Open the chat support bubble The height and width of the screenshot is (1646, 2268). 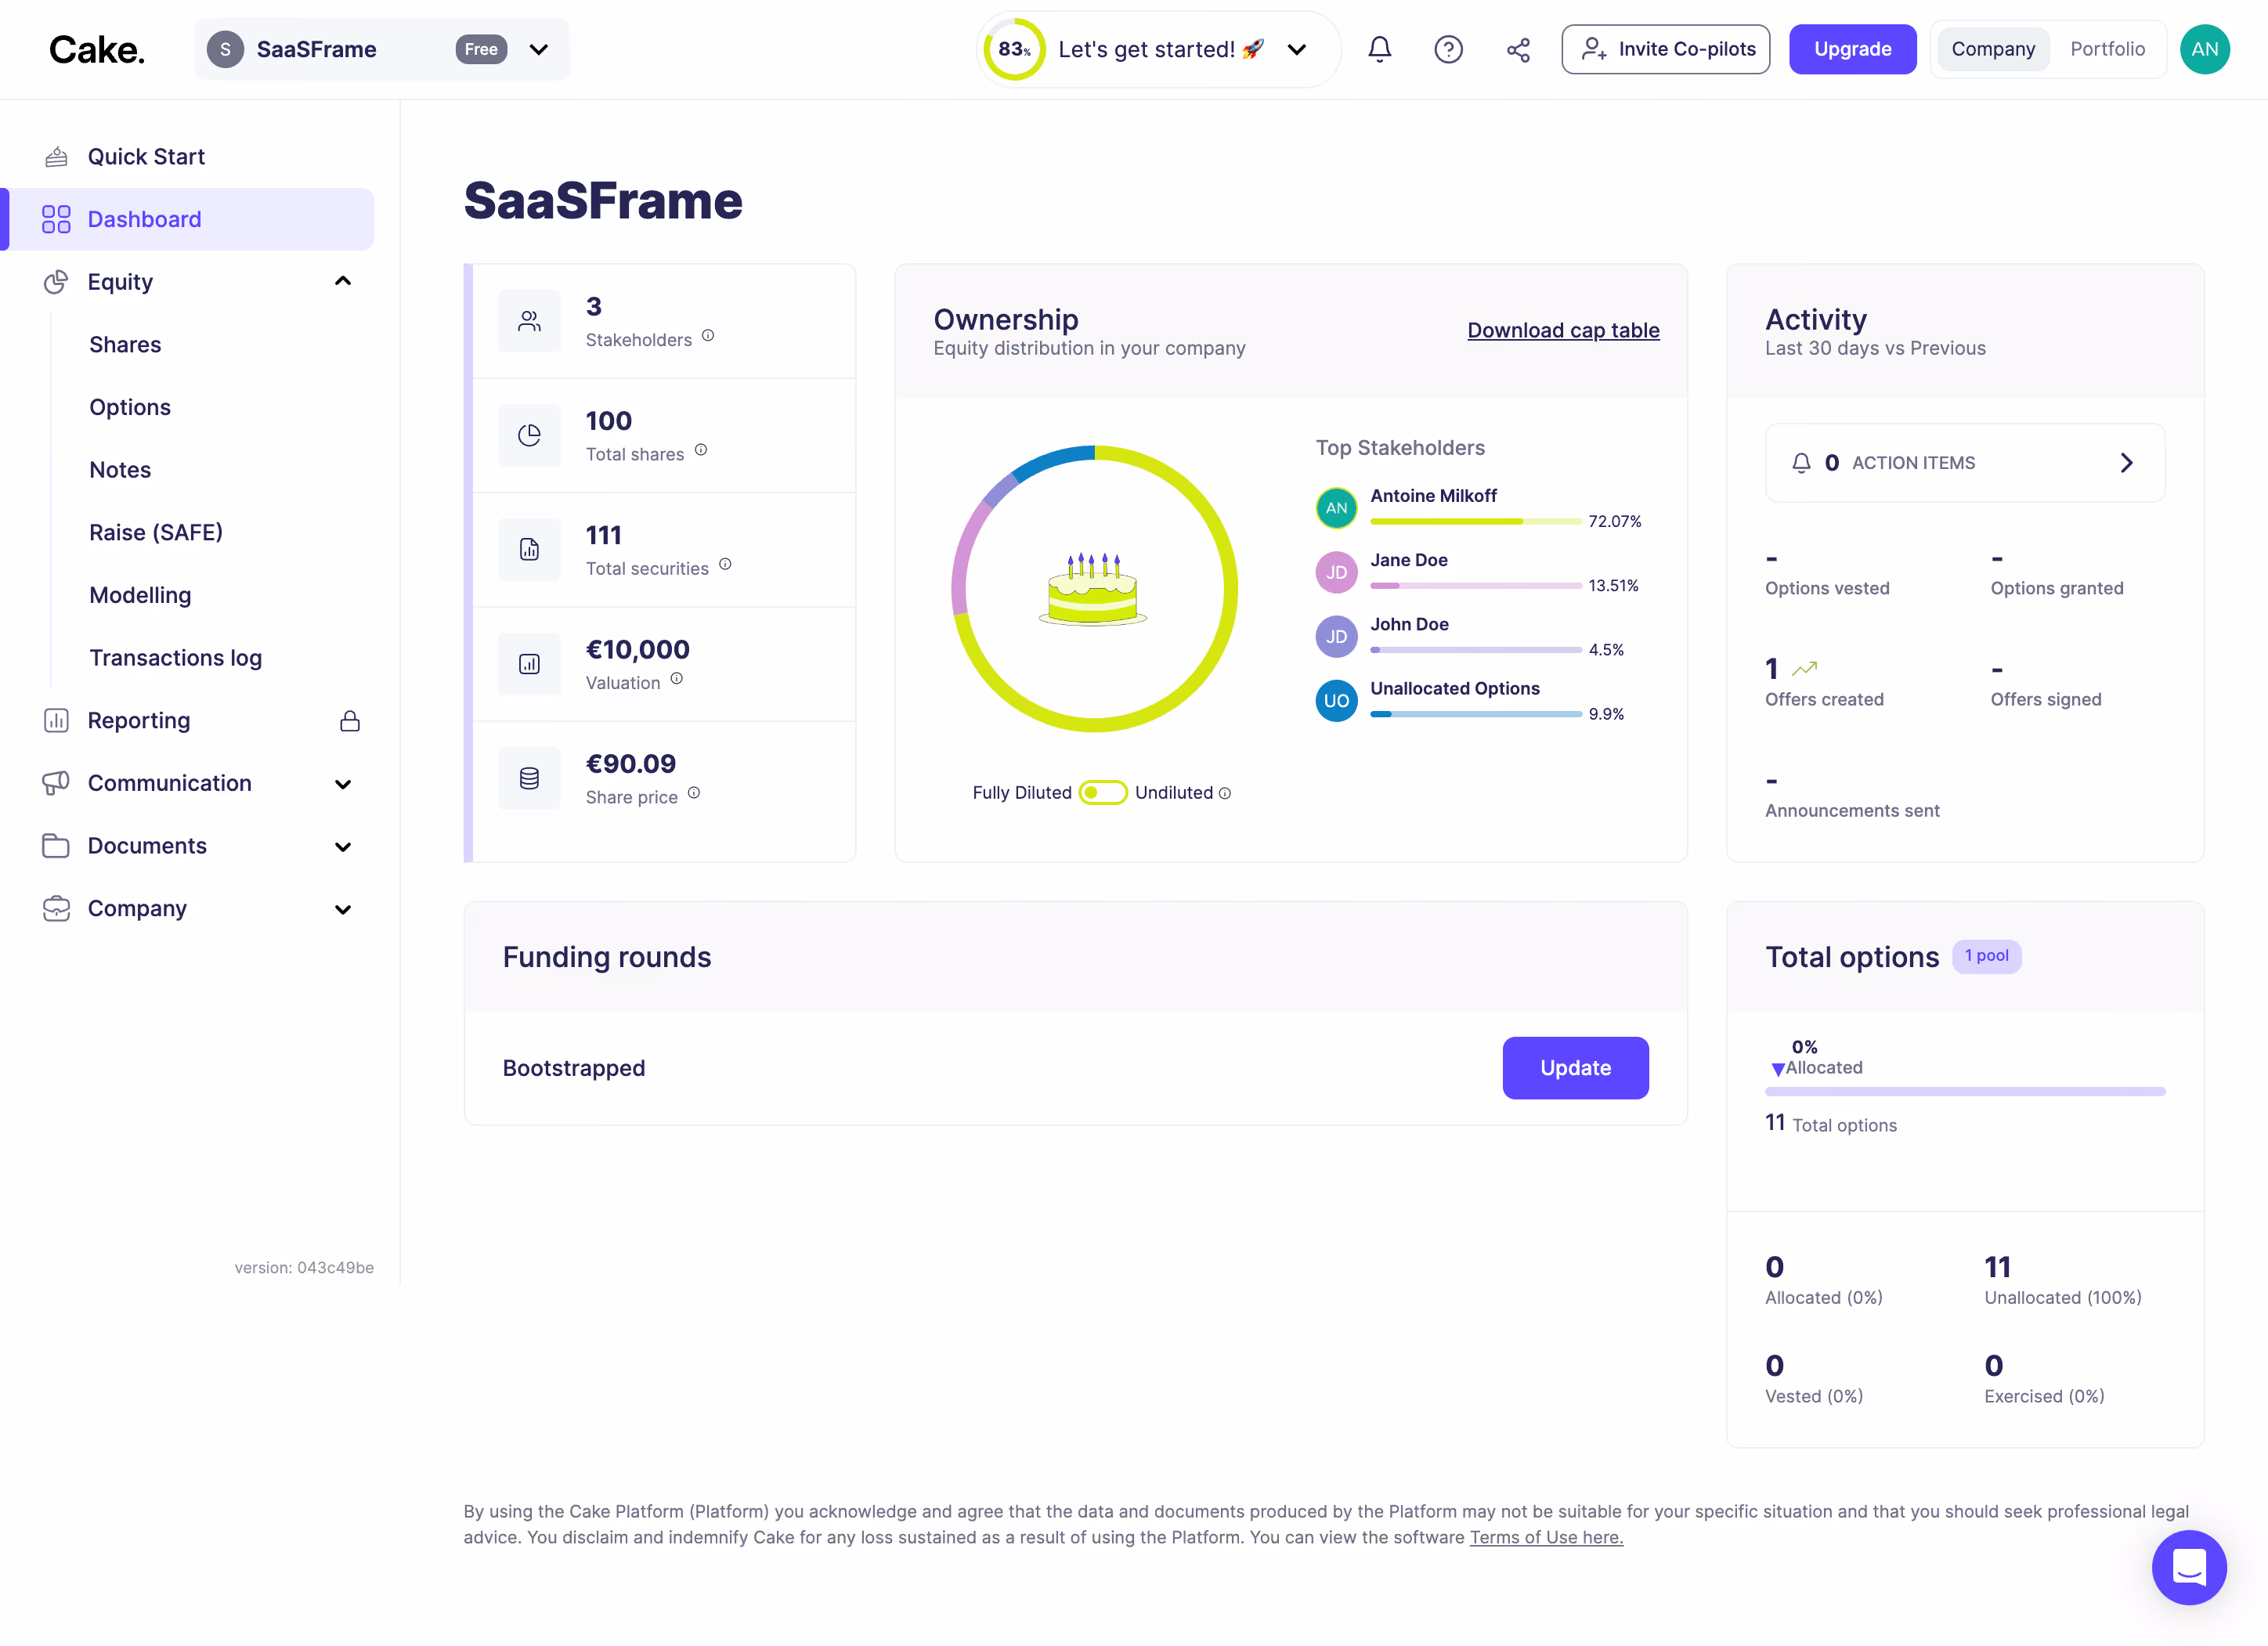[x=2189, y=1567]
